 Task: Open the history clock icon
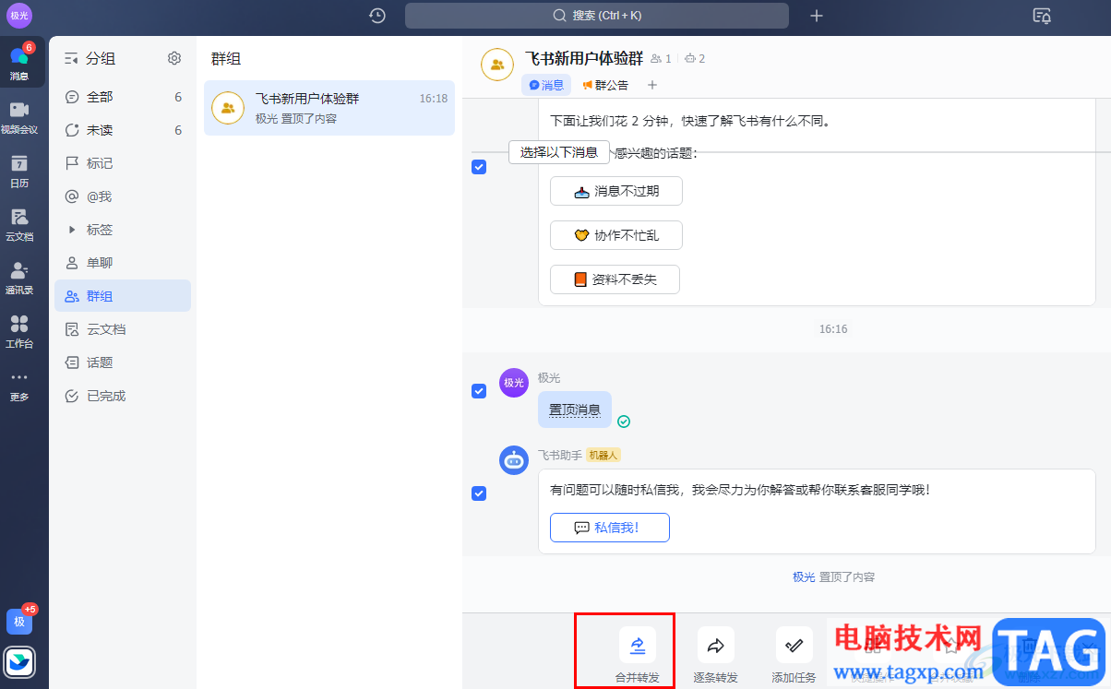(377, 16)
